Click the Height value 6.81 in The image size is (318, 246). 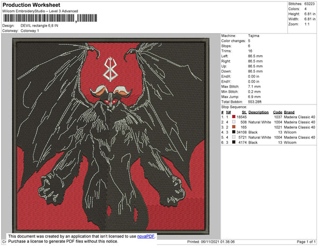[310, 14]
